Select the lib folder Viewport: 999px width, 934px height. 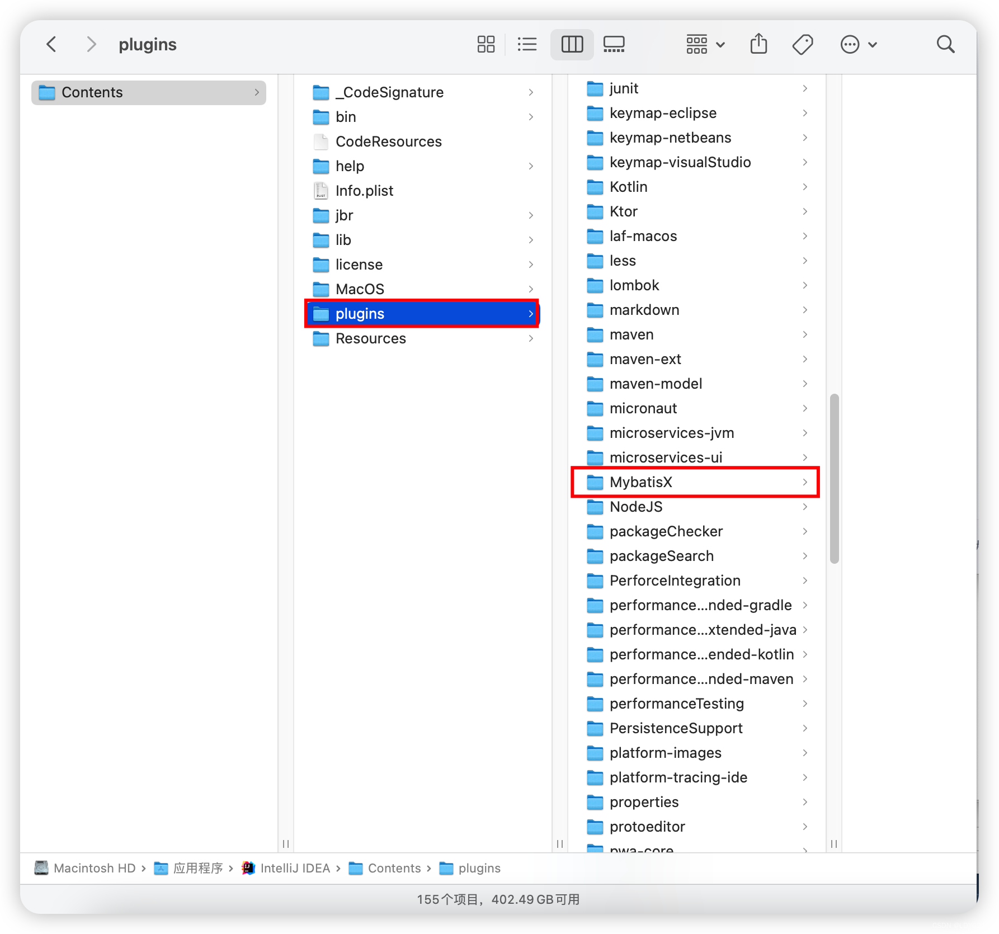click(x=423, y=240)
